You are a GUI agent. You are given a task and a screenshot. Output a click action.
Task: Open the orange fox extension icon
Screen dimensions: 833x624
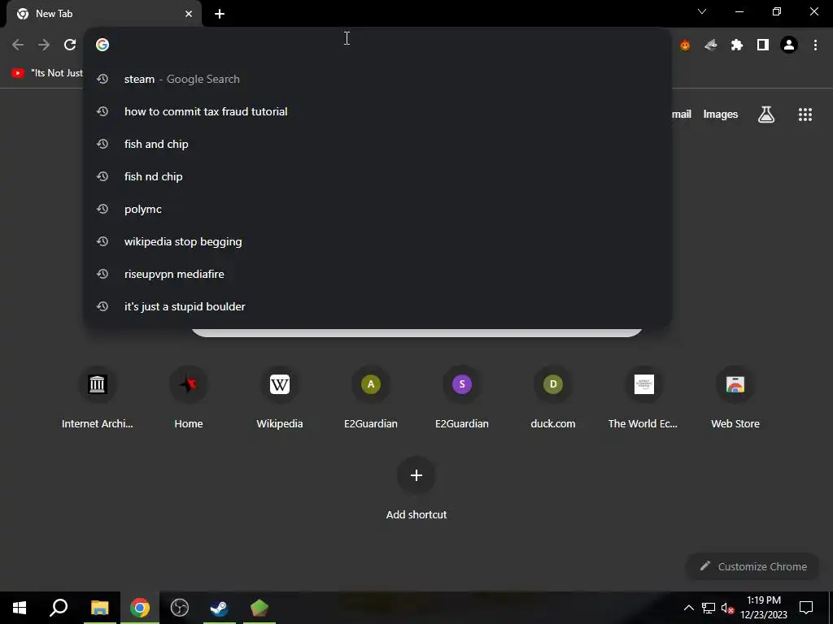point(685,45)
